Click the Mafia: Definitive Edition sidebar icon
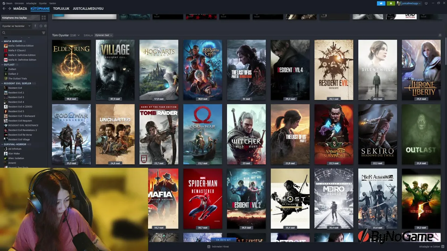 click(6, 46)
